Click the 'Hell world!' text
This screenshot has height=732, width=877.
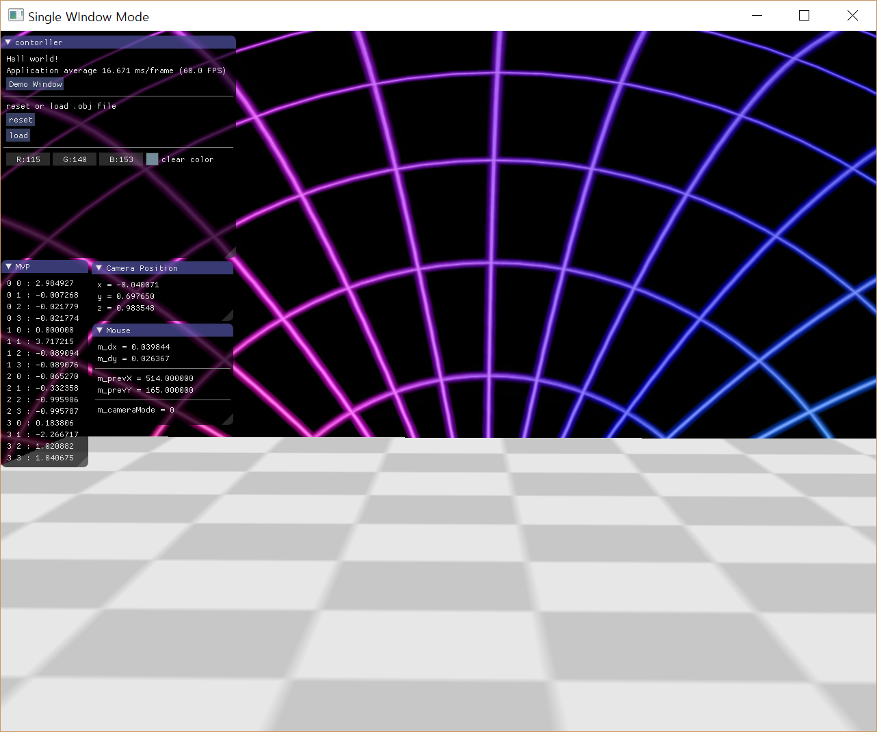(x=32, y=59)
